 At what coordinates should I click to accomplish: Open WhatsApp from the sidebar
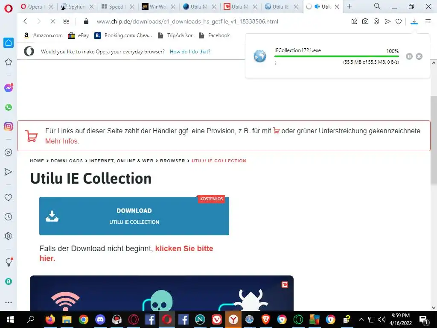coord(9,107)
